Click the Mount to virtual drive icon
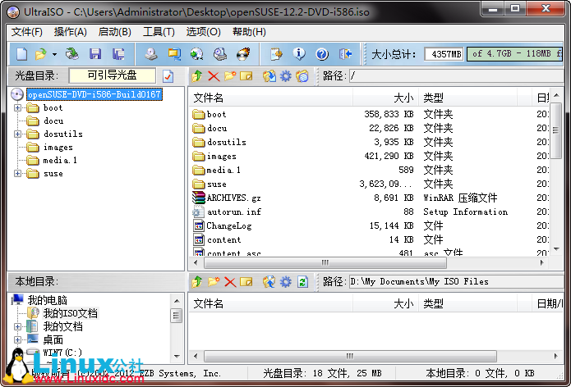 point(220,54)
